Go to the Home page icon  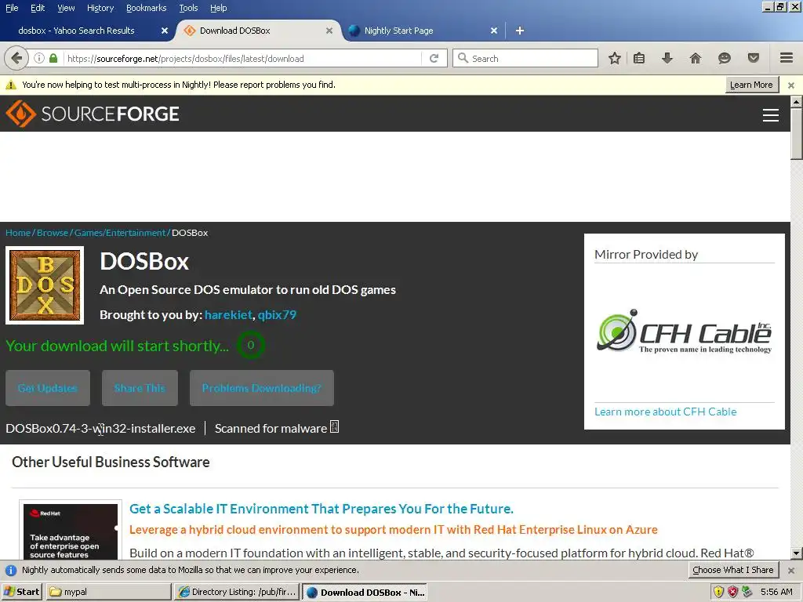point(695,58)
